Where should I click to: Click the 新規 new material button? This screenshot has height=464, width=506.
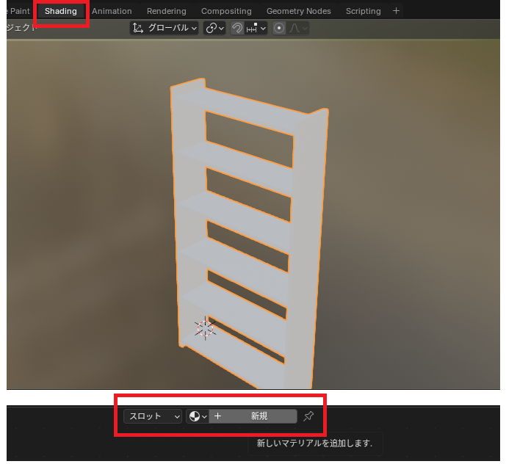point(259,416)
